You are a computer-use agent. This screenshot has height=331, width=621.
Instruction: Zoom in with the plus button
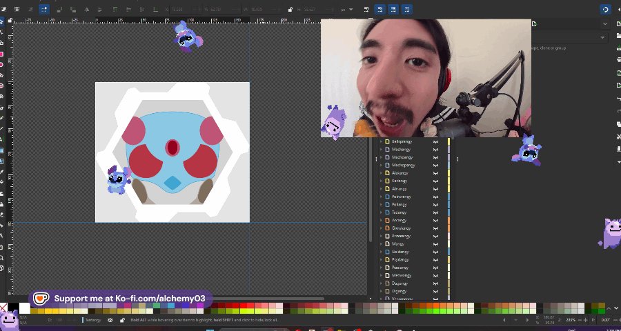pyautogui.click(x=585, y=320)
